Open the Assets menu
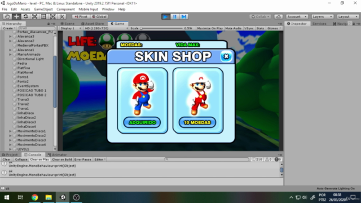Screen dimensions: 361x203 pyautogui.click(x=25, y=10)
